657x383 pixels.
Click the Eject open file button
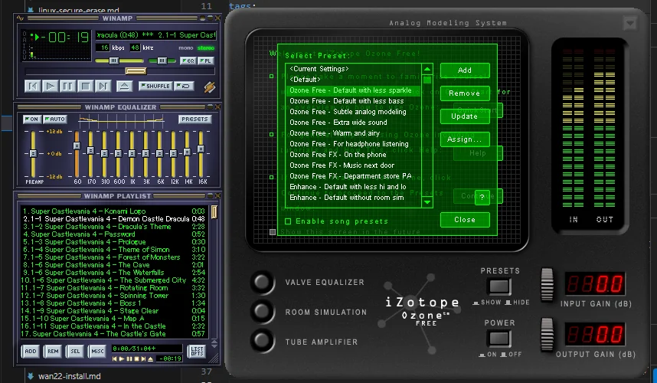[124, 86]
